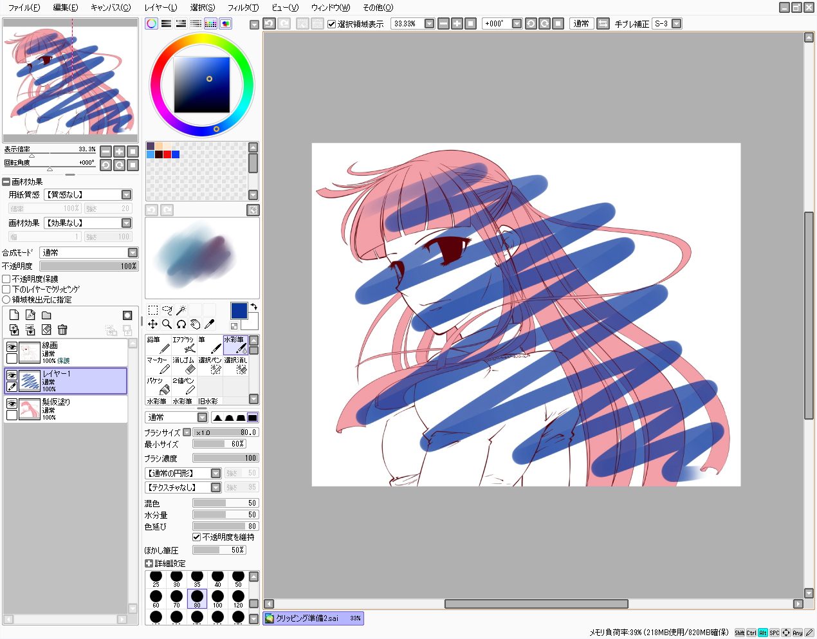Select the zoom magnifier tool
The image size is (817, 639).
click(x=167, y=324)
